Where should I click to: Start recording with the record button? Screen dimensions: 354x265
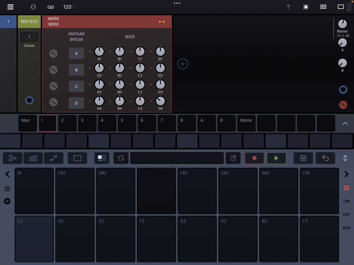tap(254, 158)
